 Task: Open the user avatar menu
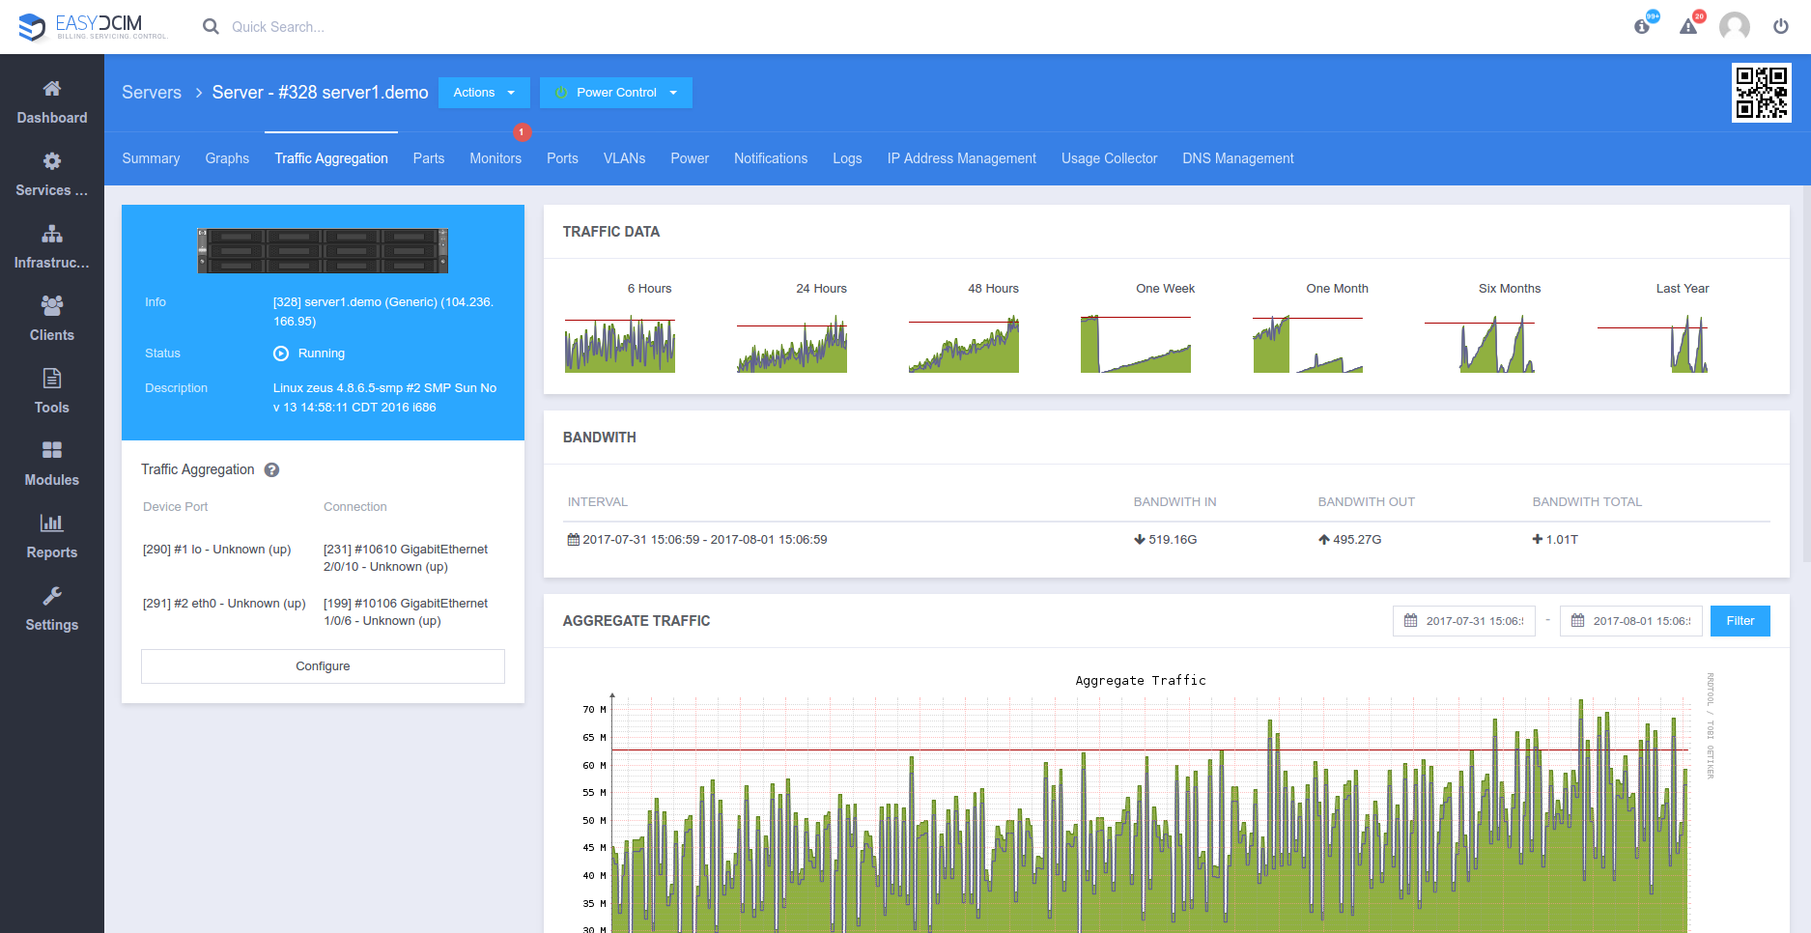(1735, 26)
